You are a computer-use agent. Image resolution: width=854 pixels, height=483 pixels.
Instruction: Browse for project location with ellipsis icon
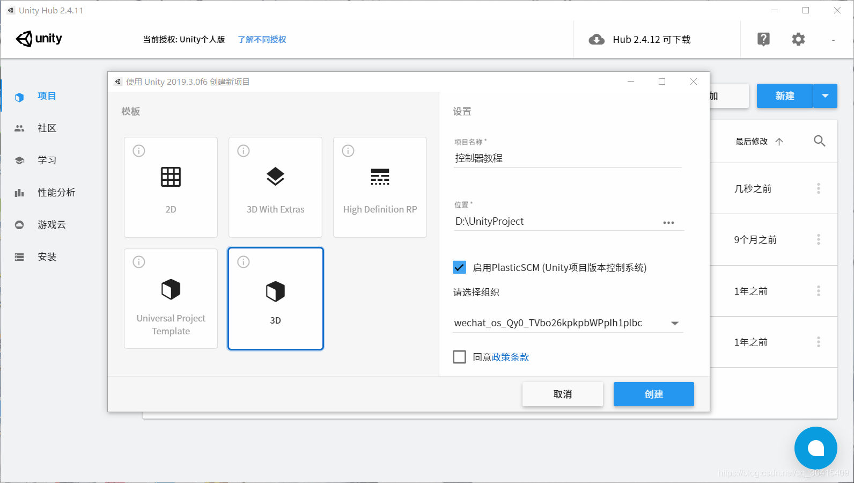(668, 223)
